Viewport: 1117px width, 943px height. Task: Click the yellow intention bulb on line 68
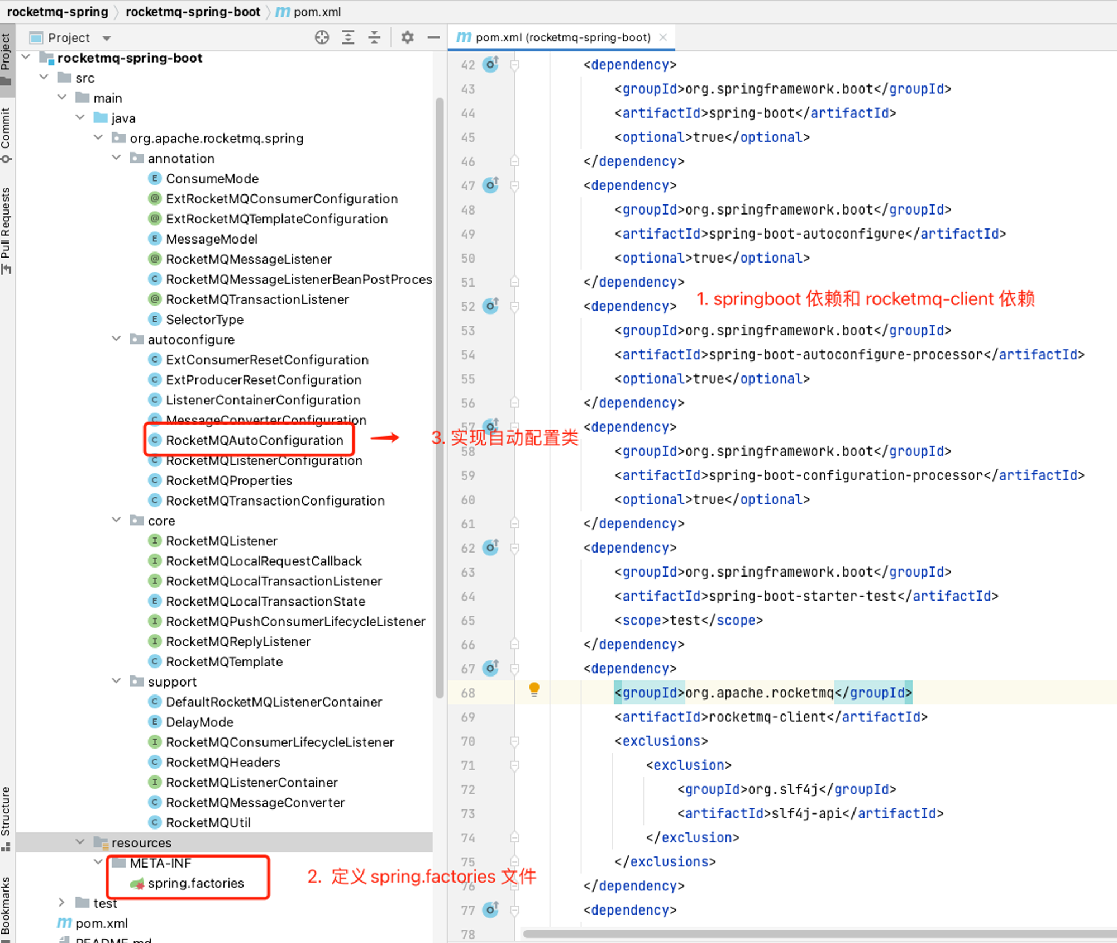(534, 689)
